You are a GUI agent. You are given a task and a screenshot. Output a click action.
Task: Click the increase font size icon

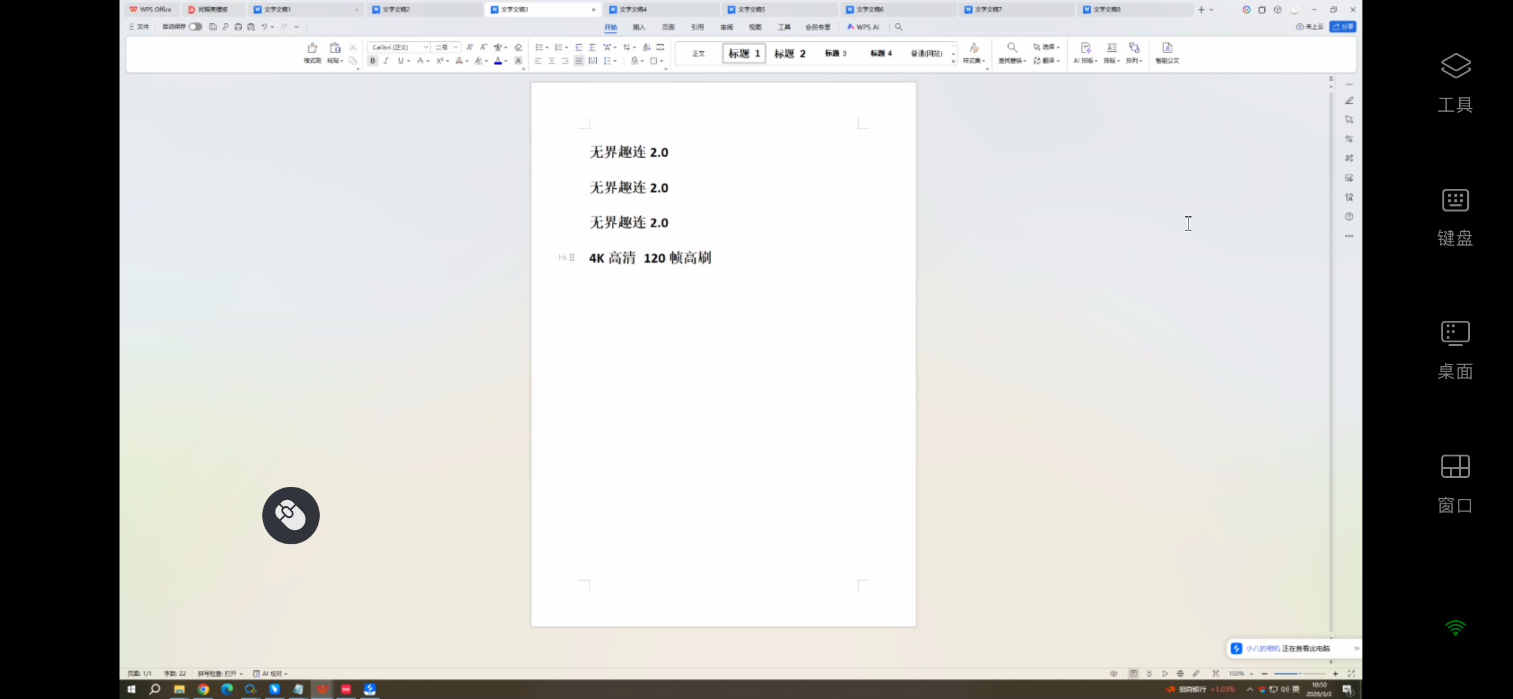tap(470, 47)
